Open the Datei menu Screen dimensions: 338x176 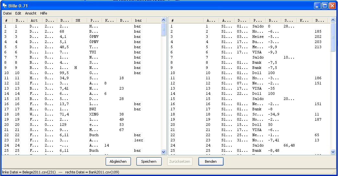pos(7,13)
